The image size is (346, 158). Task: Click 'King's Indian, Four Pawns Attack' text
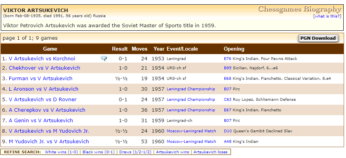[265, 58]
